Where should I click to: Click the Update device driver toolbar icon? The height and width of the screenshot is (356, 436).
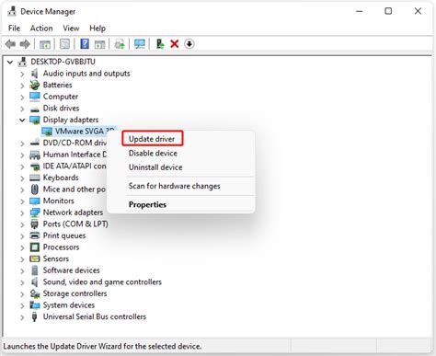(x=160, y=44)
